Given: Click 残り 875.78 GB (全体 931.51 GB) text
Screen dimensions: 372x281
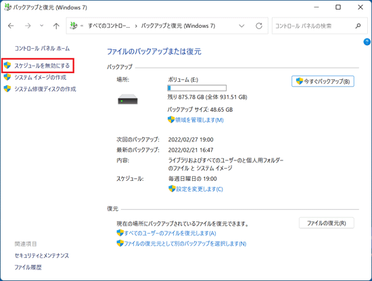Looking at the screenshot, I should 208,97.
